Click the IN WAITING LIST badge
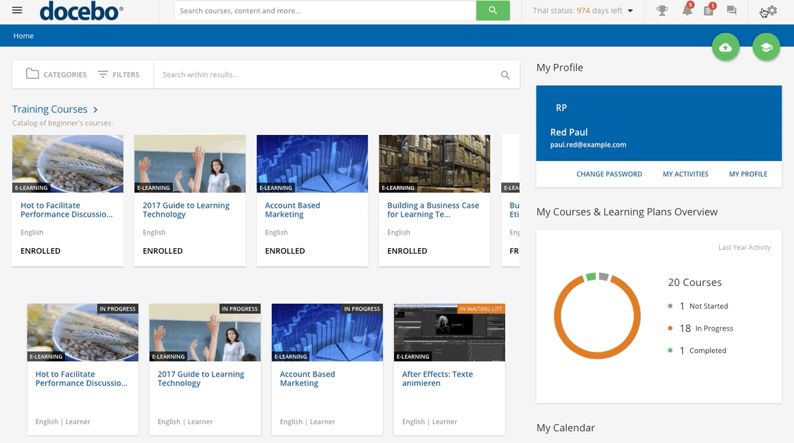794x443 pixels. tap(480, 309)
